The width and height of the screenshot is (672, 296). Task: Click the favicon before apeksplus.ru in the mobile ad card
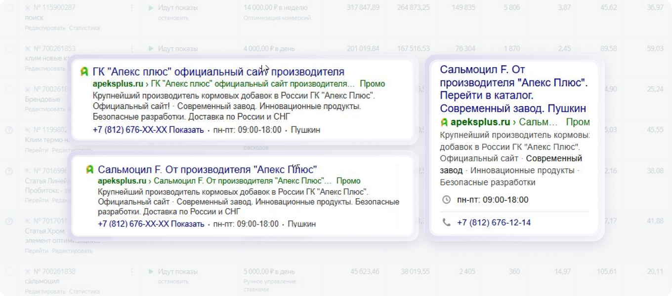[444, 122]
